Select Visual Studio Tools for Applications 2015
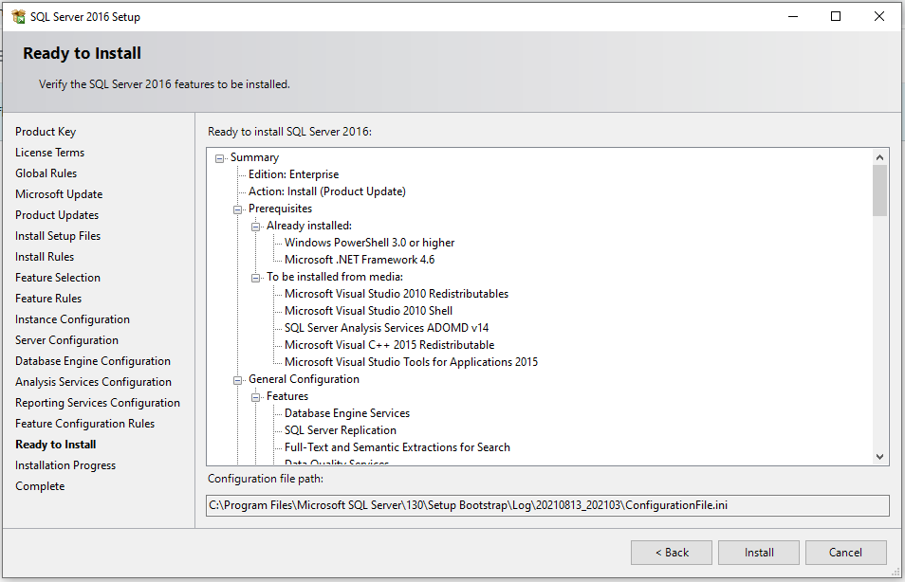Screen dimensions: 905x582 [x=411, y=362]
